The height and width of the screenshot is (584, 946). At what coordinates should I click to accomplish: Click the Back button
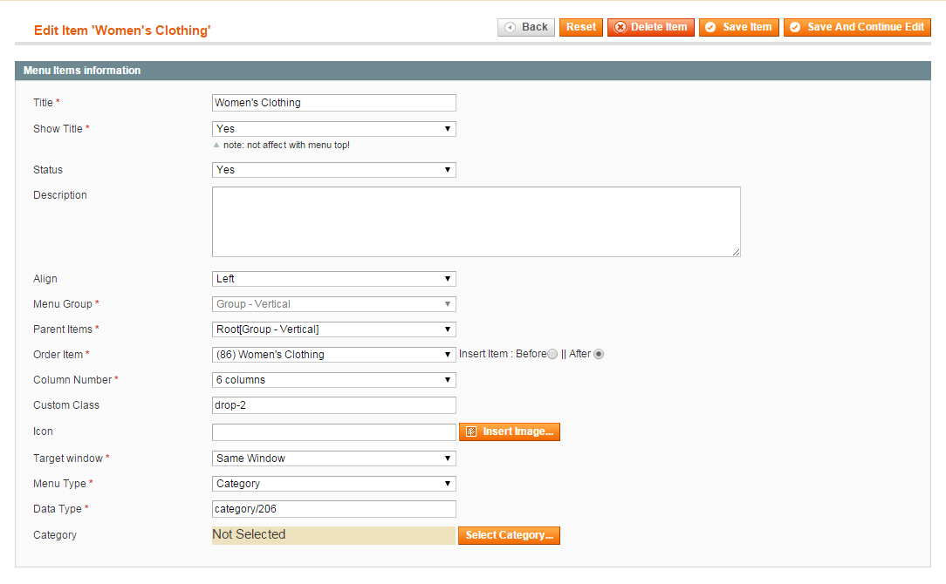[525, 27]
